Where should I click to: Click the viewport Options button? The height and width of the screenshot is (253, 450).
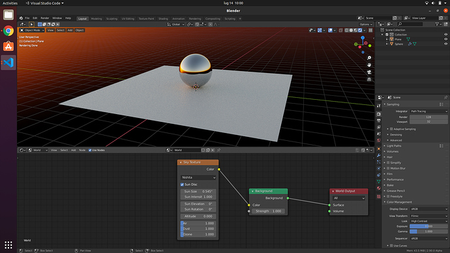pyautogui.click(x=366, y=24)
